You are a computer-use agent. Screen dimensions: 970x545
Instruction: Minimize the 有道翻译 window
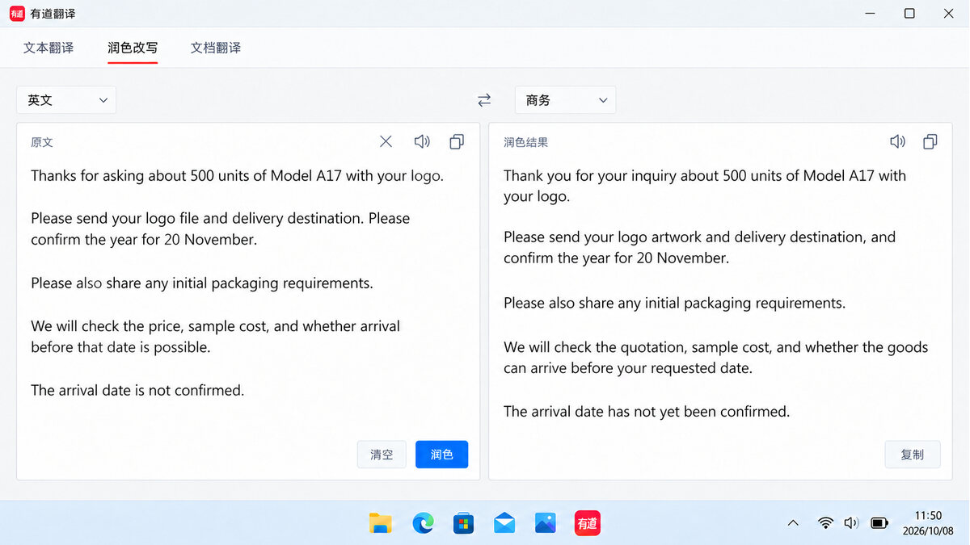[871, 14]
